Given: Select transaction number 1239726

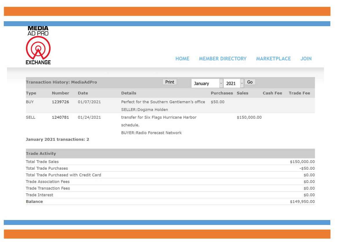Looking at the screenshot, I should point(60,102).
